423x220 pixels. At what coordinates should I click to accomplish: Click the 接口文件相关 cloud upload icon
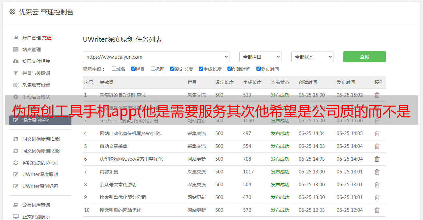click(x=15, y=61)
